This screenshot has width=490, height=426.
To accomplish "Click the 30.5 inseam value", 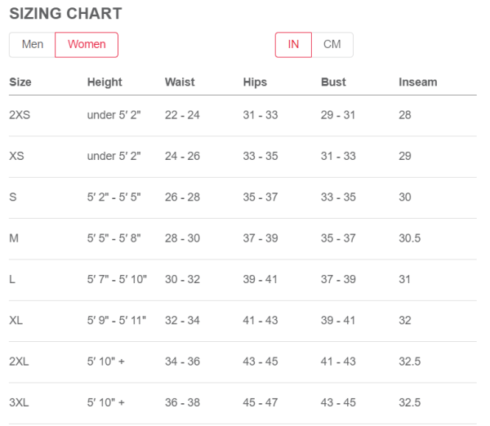I will [410, 238].
